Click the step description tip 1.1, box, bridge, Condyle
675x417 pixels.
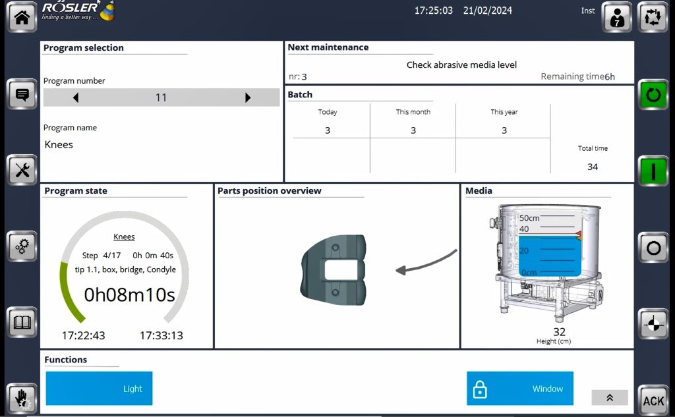click(x=125, y=269)
